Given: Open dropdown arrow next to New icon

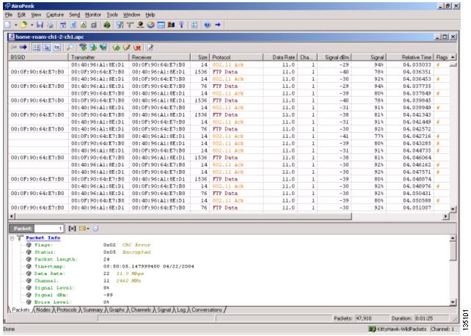Looking at the screenshot, I should [x=15, y=25].
